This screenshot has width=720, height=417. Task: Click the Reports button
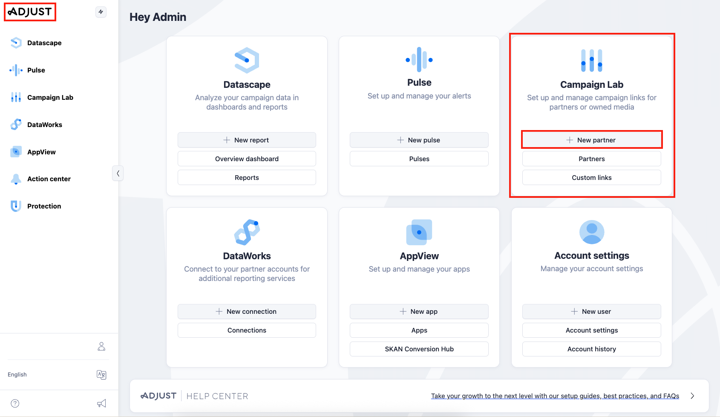click(247, 177)
